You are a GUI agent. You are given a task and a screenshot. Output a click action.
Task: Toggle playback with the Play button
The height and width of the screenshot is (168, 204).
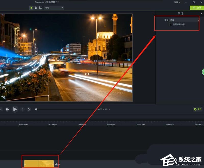(15, 109)
